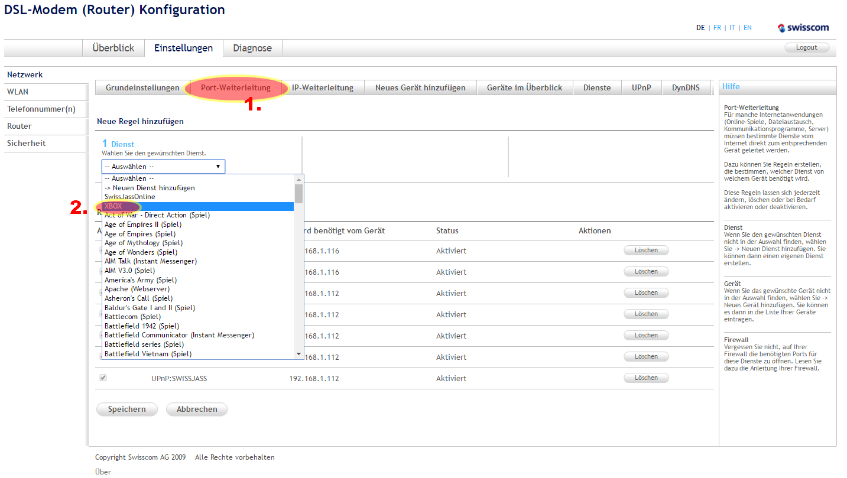The width and height of the screenshot is (847, 478).
Task: Select XBOX from the service list
Action: pyautogui.click(x=113, y=206)
